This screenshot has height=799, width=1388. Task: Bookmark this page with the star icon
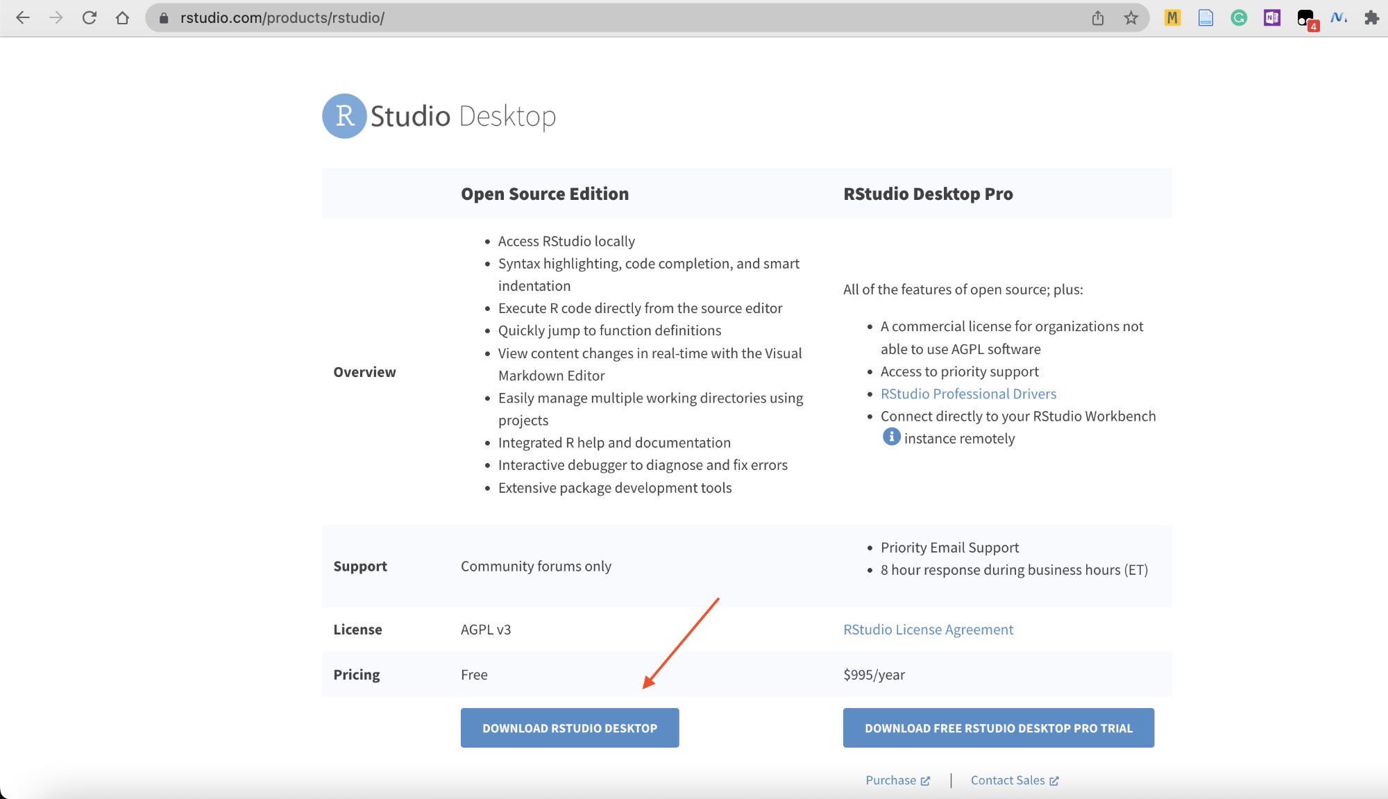[x=1131, y=18]
